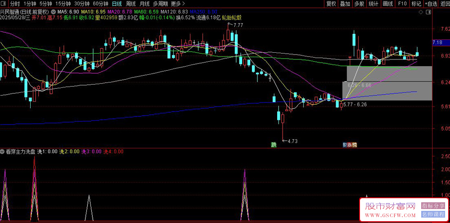
Task: Open the 财 event marker below chart
Action: coord(345,145)
